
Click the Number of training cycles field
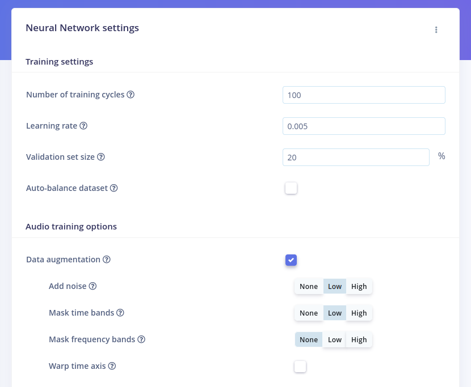coord(364,95)
